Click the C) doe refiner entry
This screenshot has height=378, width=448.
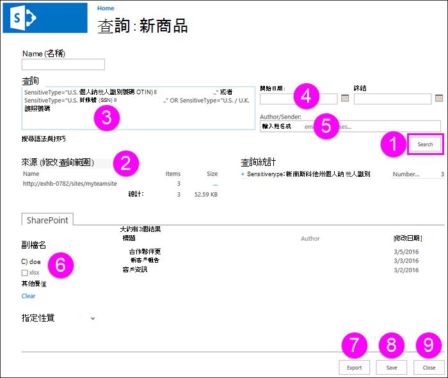[31, 261]
